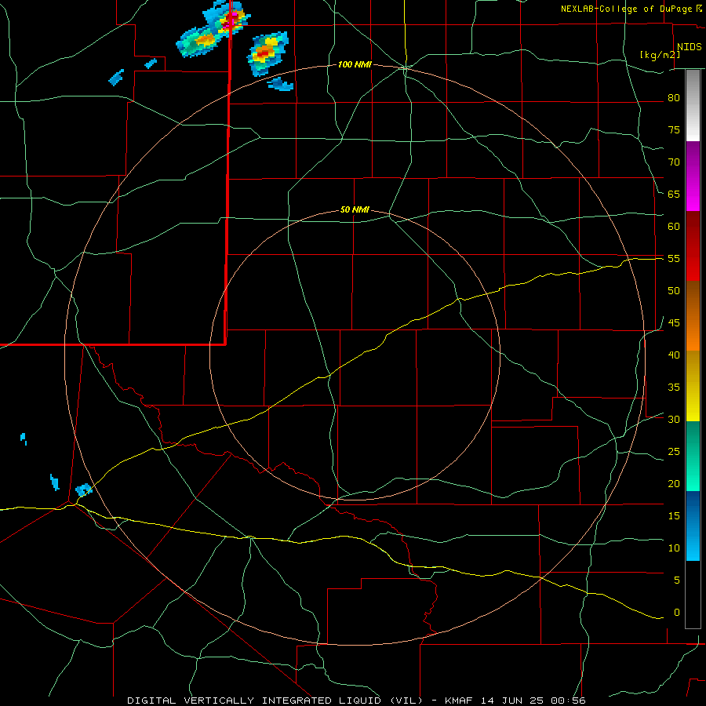Pick the yellow segment of the color bar
Screen dimensions: 706x706
pyautogui.click(x=693, y=386)
